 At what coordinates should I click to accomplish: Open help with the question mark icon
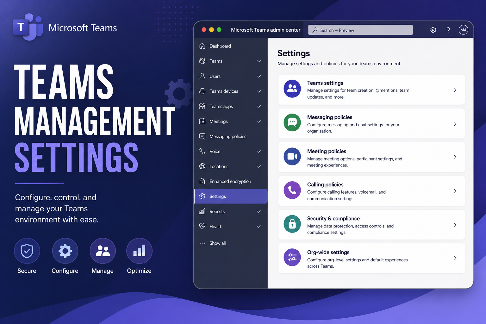[448, 30]
